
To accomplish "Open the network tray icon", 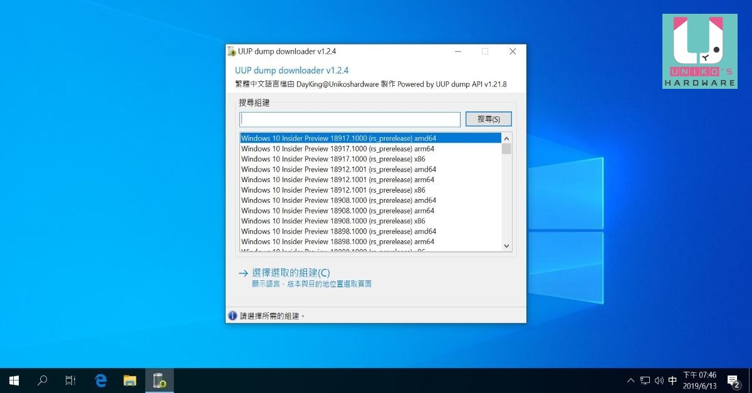I will [645, 380].
